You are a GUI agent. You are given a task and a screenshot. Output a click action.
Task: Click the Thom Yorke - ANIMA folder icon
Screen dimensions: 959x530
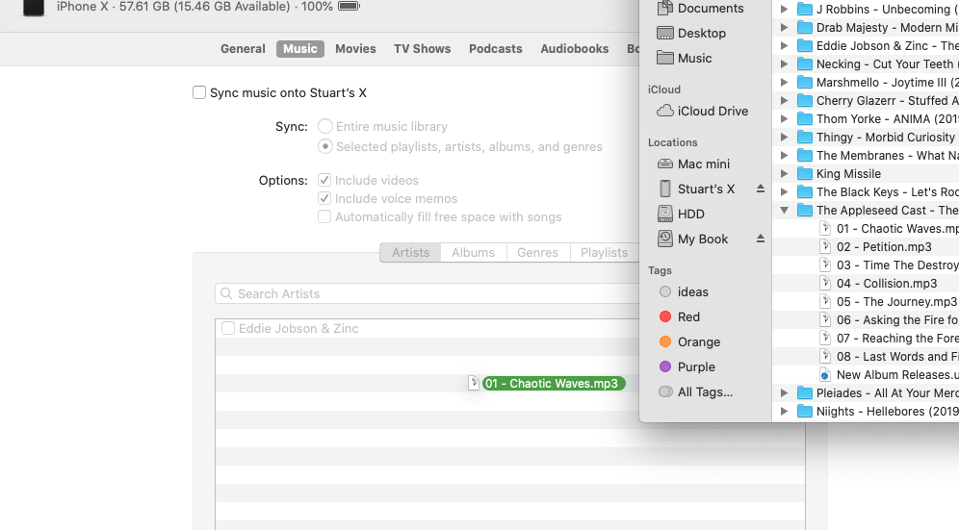point(805,118)
